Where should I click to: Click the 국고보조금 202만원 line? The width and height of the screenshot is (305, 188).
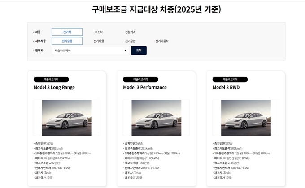click(x=47, y=163)
